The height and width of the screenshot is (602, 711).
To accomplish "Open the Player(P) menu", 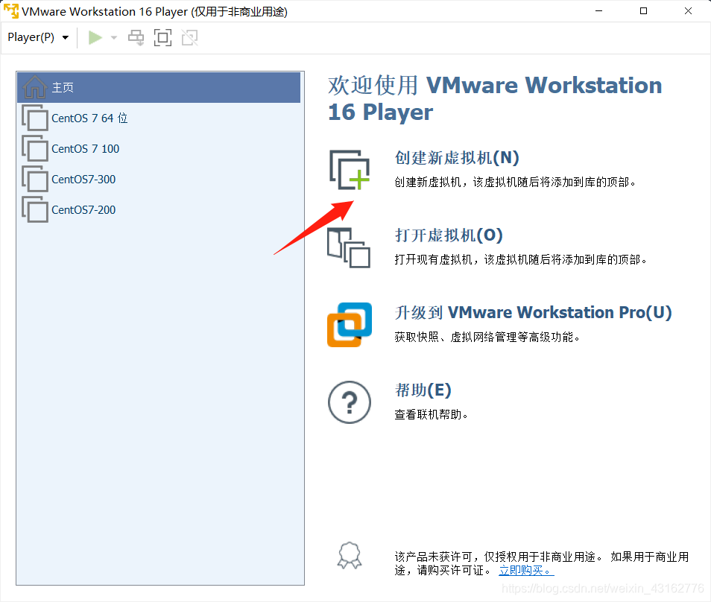I will click(x=38, y=37).
